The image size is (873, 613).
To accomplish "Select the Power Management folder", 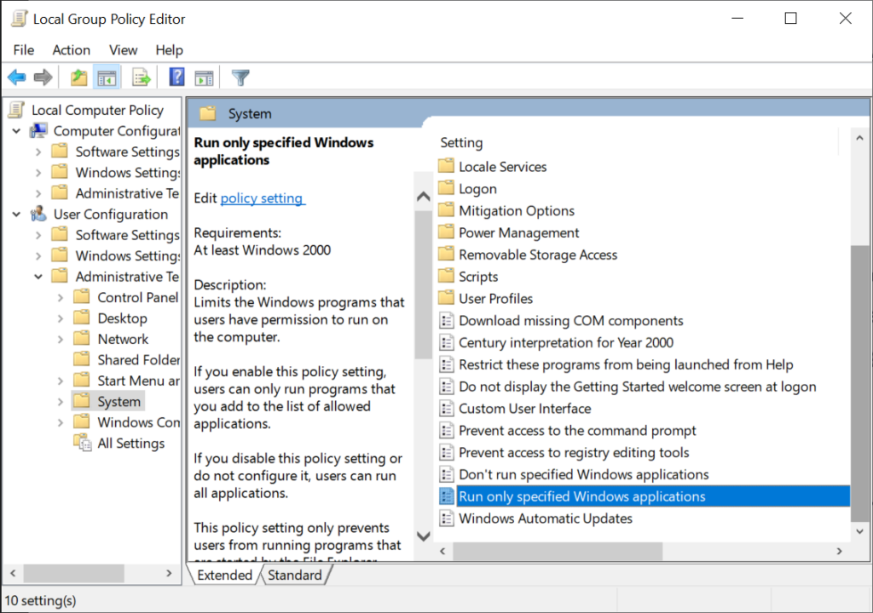I will 518,232.
